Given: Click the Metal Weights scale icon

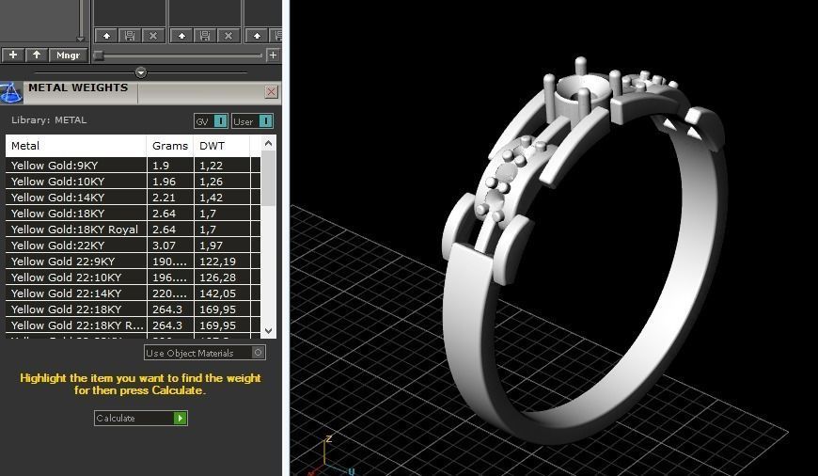Looking at the screenshot, I should (11, 92).
